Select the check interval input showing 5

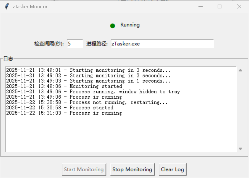coord(75,43)
